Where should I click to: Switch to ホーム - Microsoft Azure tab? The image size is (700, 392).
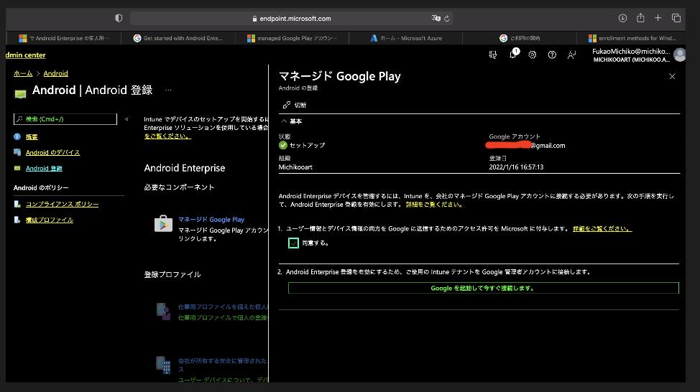tap(406, 38)
